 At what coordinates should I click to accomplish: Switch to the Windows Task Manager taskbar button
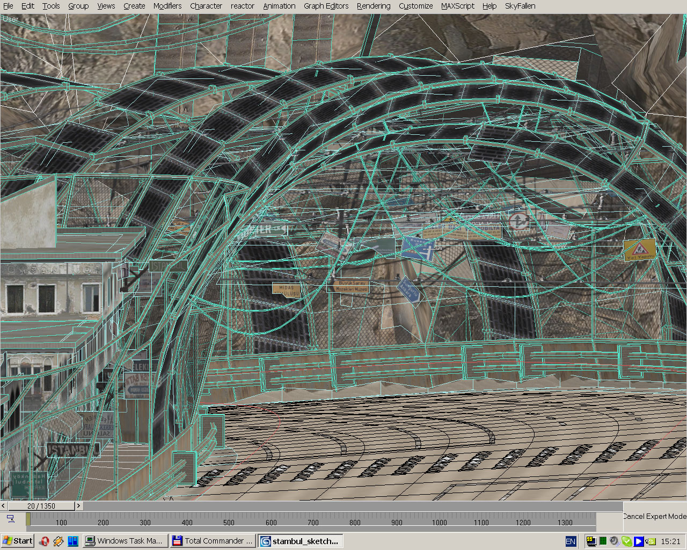[x=125, y=541]
